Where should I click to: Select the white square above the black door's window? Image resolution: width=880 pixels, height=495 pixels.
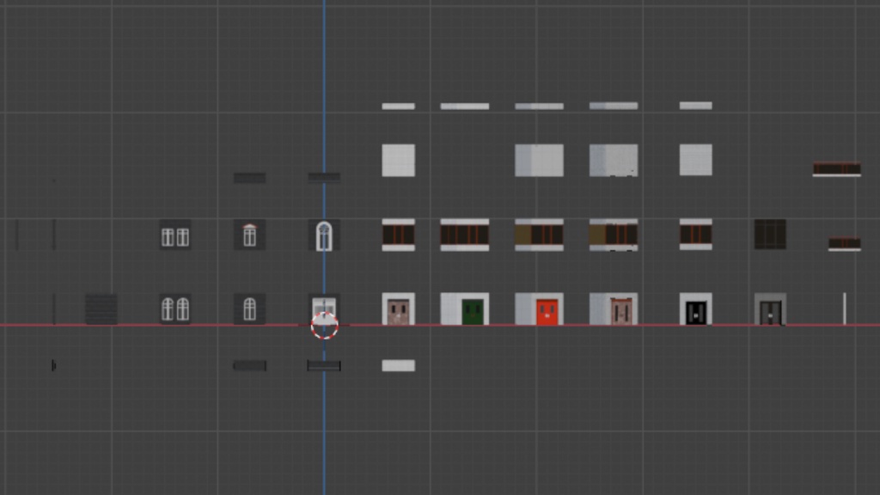696,159
